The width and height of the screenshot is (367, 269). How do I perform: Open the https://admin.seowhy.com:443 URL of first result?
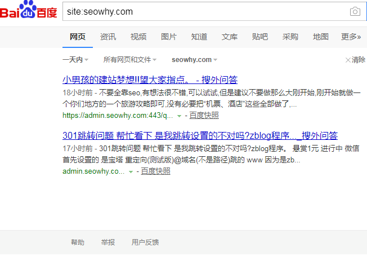point(118,116)
